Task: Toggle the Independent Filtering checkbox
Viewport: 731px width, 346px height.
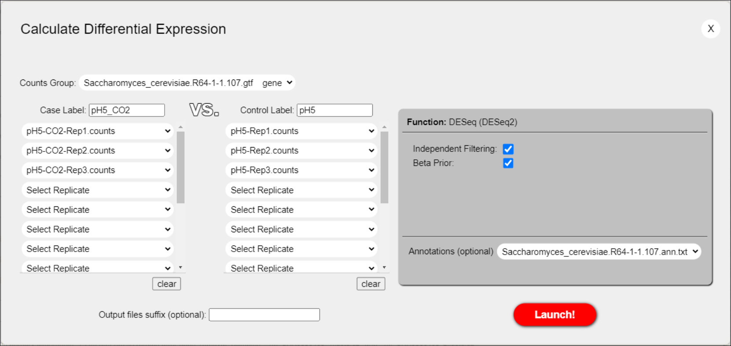Action: (508, 149)
